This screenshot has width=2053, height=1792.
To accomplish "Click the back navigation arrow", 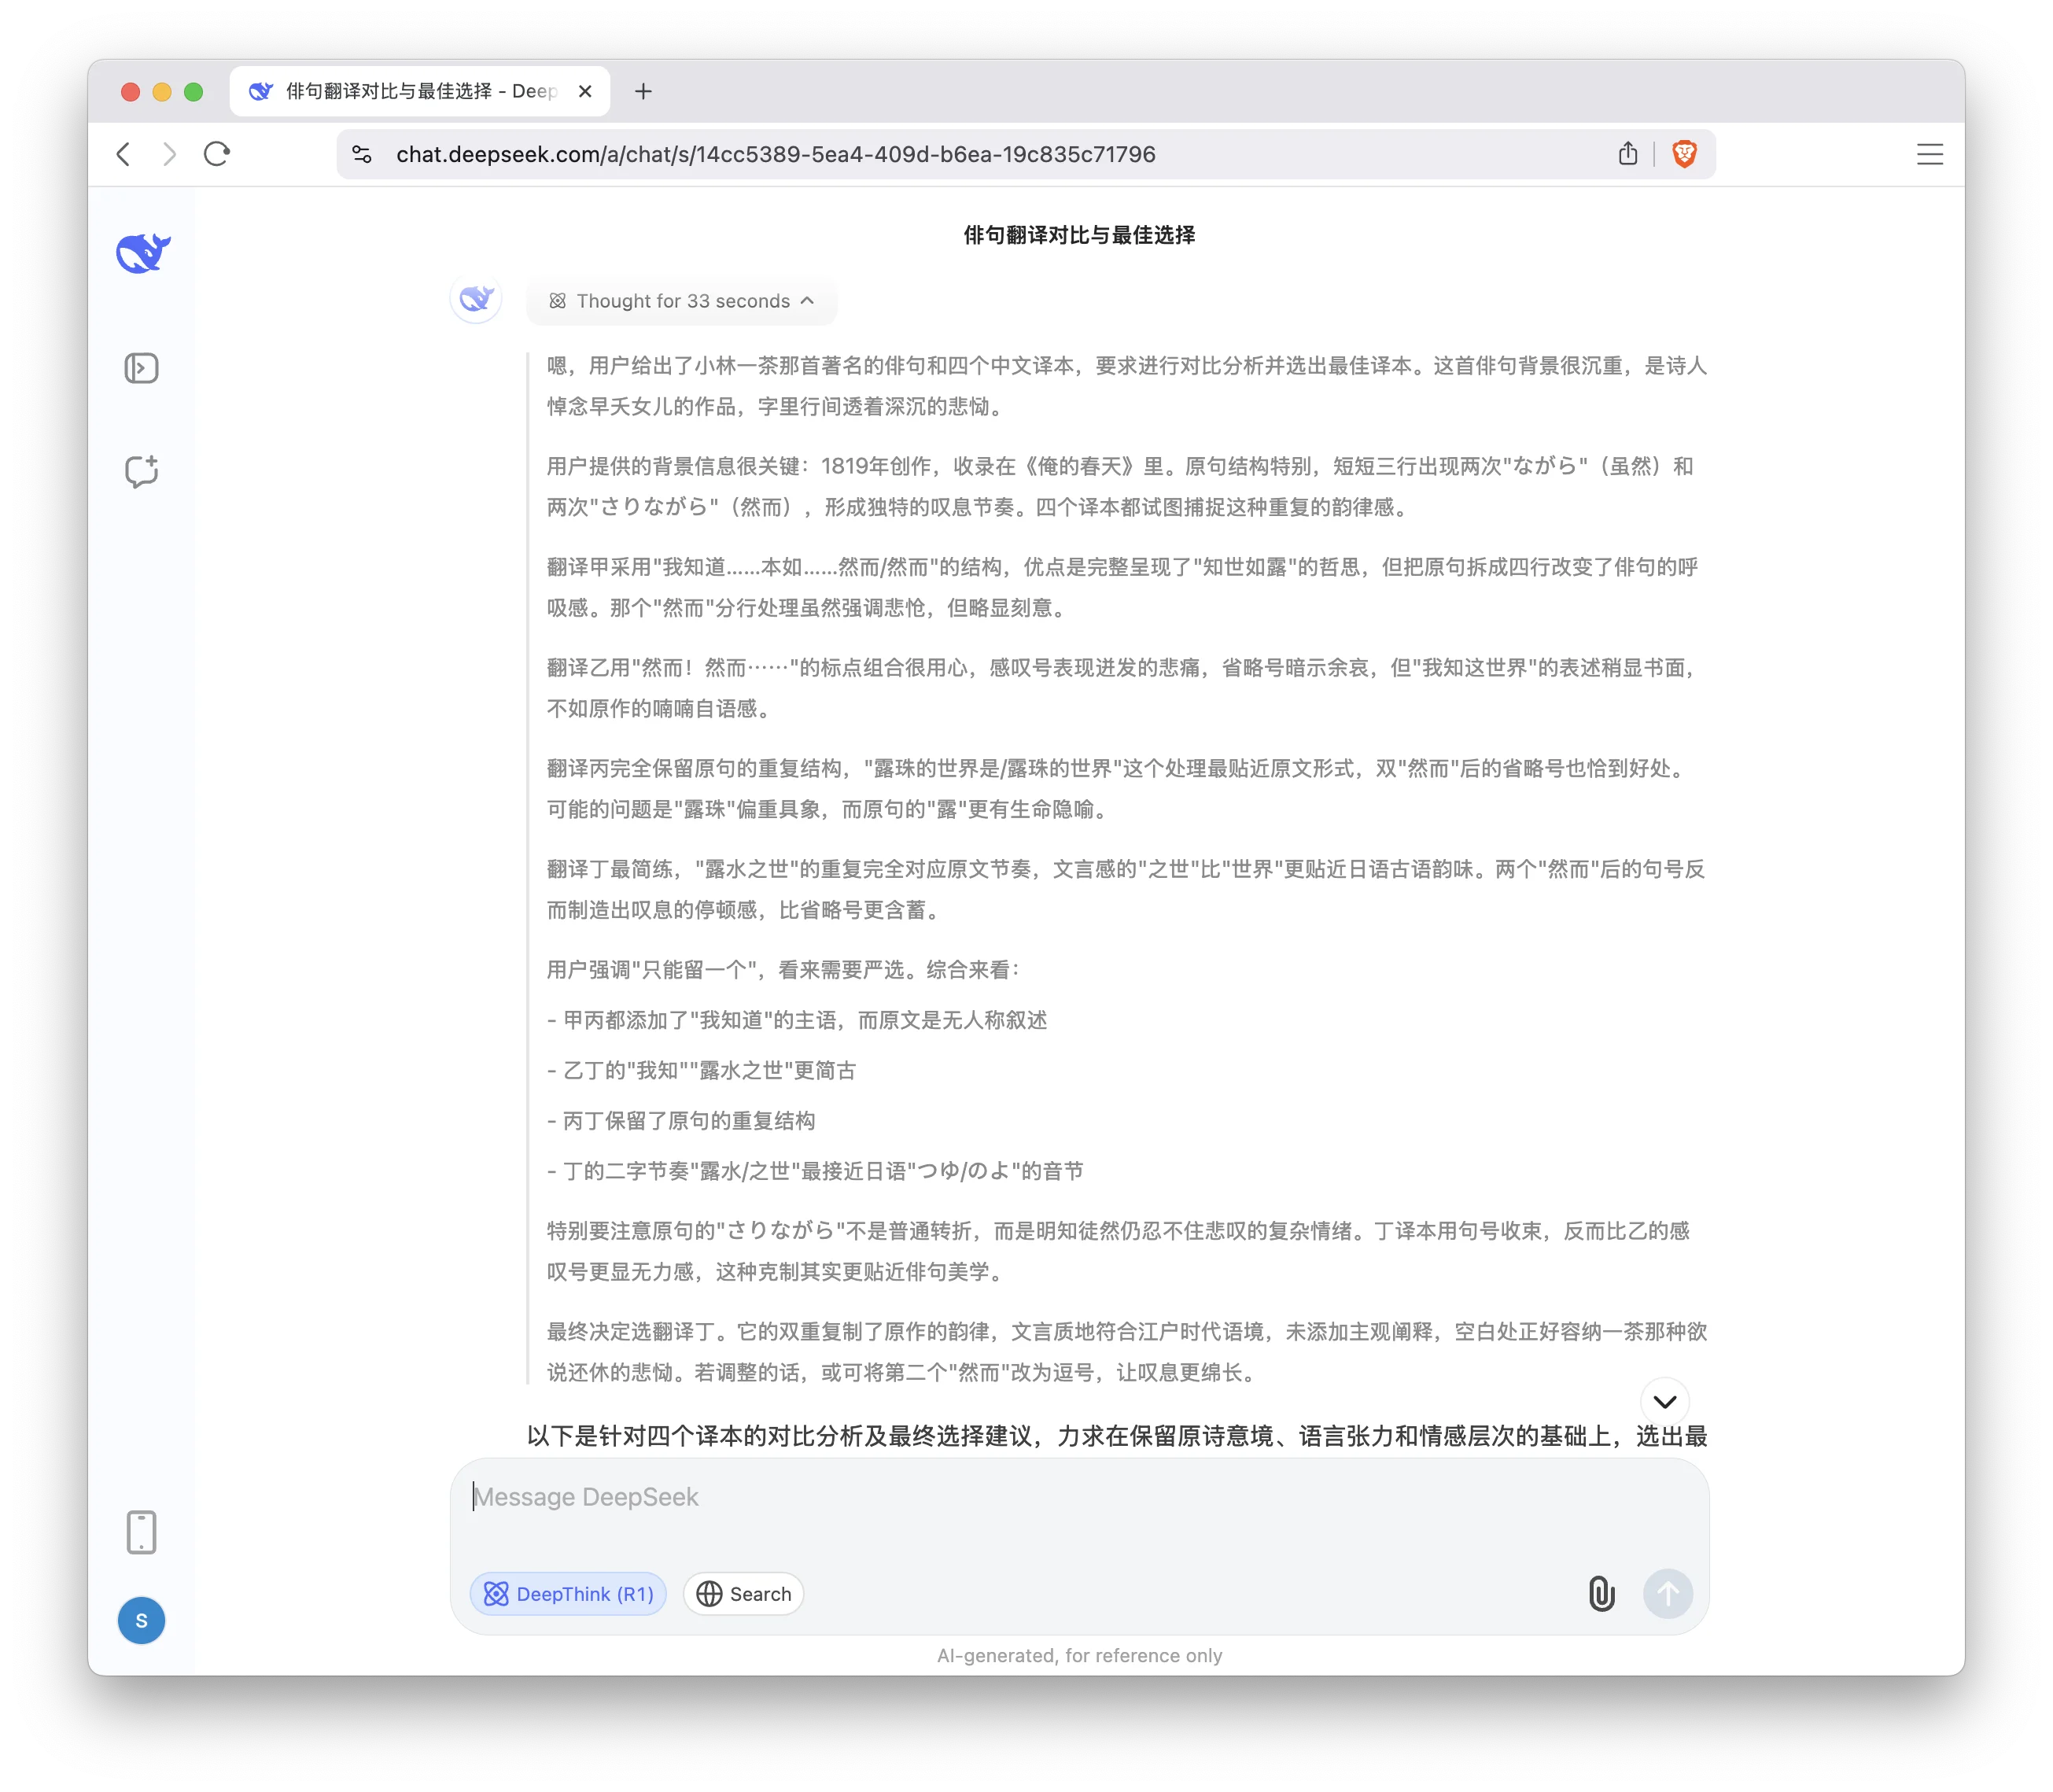I will (123, 154).
